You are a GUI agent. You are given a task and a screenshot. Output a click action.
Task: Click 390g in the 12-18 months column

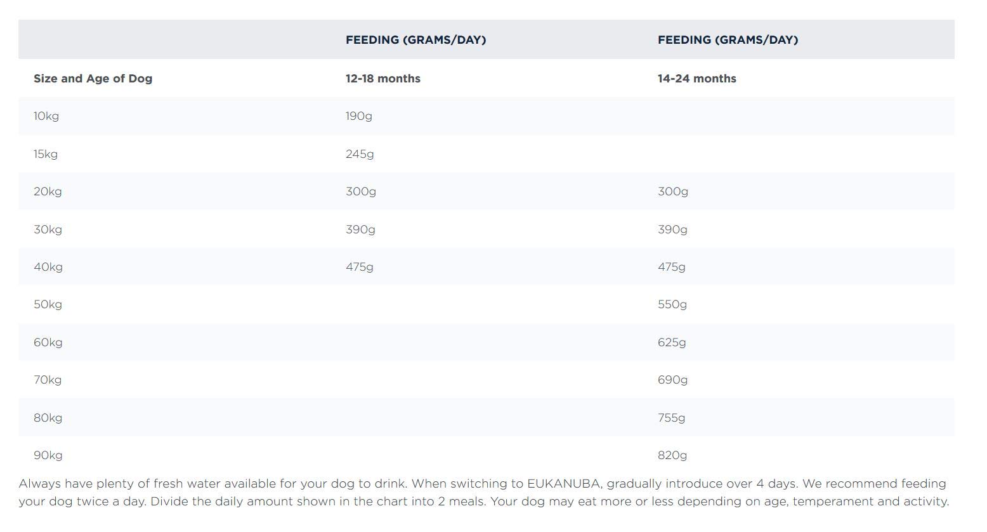pyautogui.click(x=360, y=230)
